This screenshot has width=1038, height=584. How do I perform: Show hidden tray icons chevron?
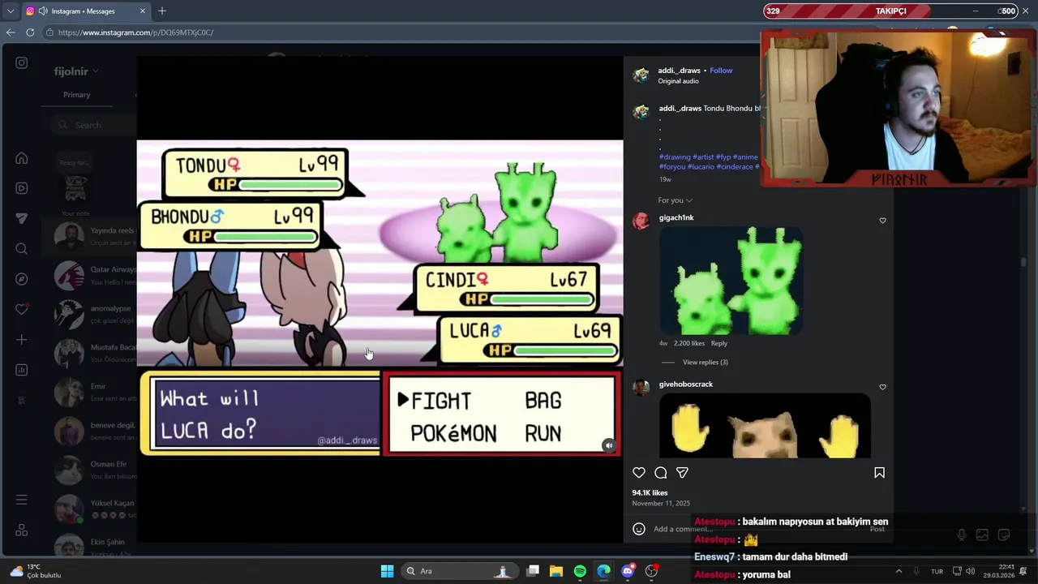[x=899, y=571]
